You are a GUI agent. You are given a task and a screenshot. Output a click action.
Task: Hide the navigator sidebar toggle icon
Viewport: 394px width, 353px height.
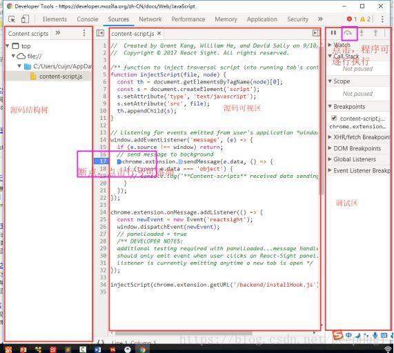coord(100,33)
